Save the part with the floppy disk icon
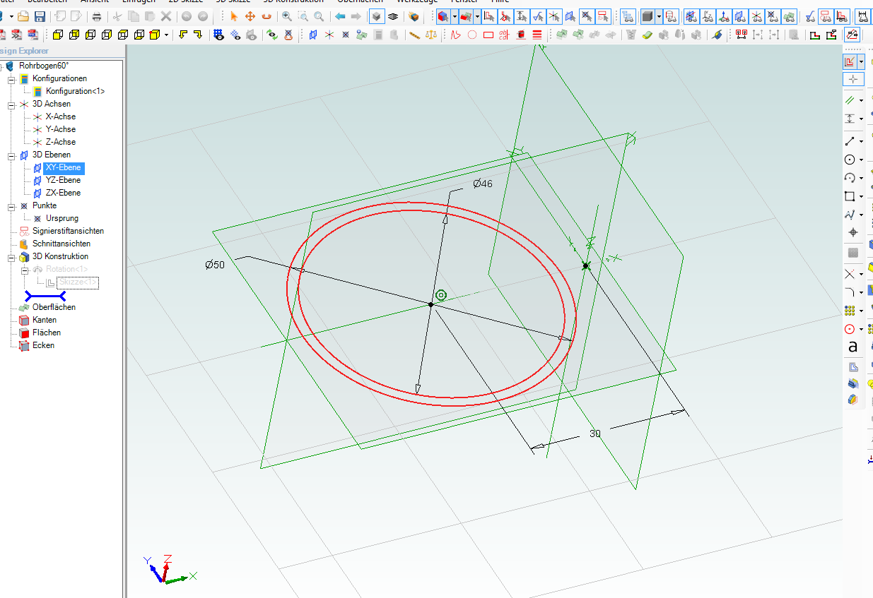Viewport: 873px width, 598px height. click(x=40, y=16)
